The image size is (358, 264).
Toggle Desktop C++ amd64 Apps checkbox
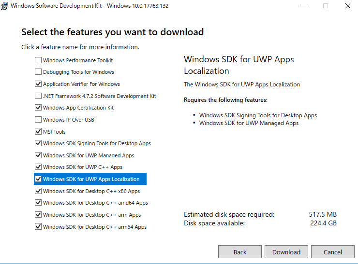[38, 203]
